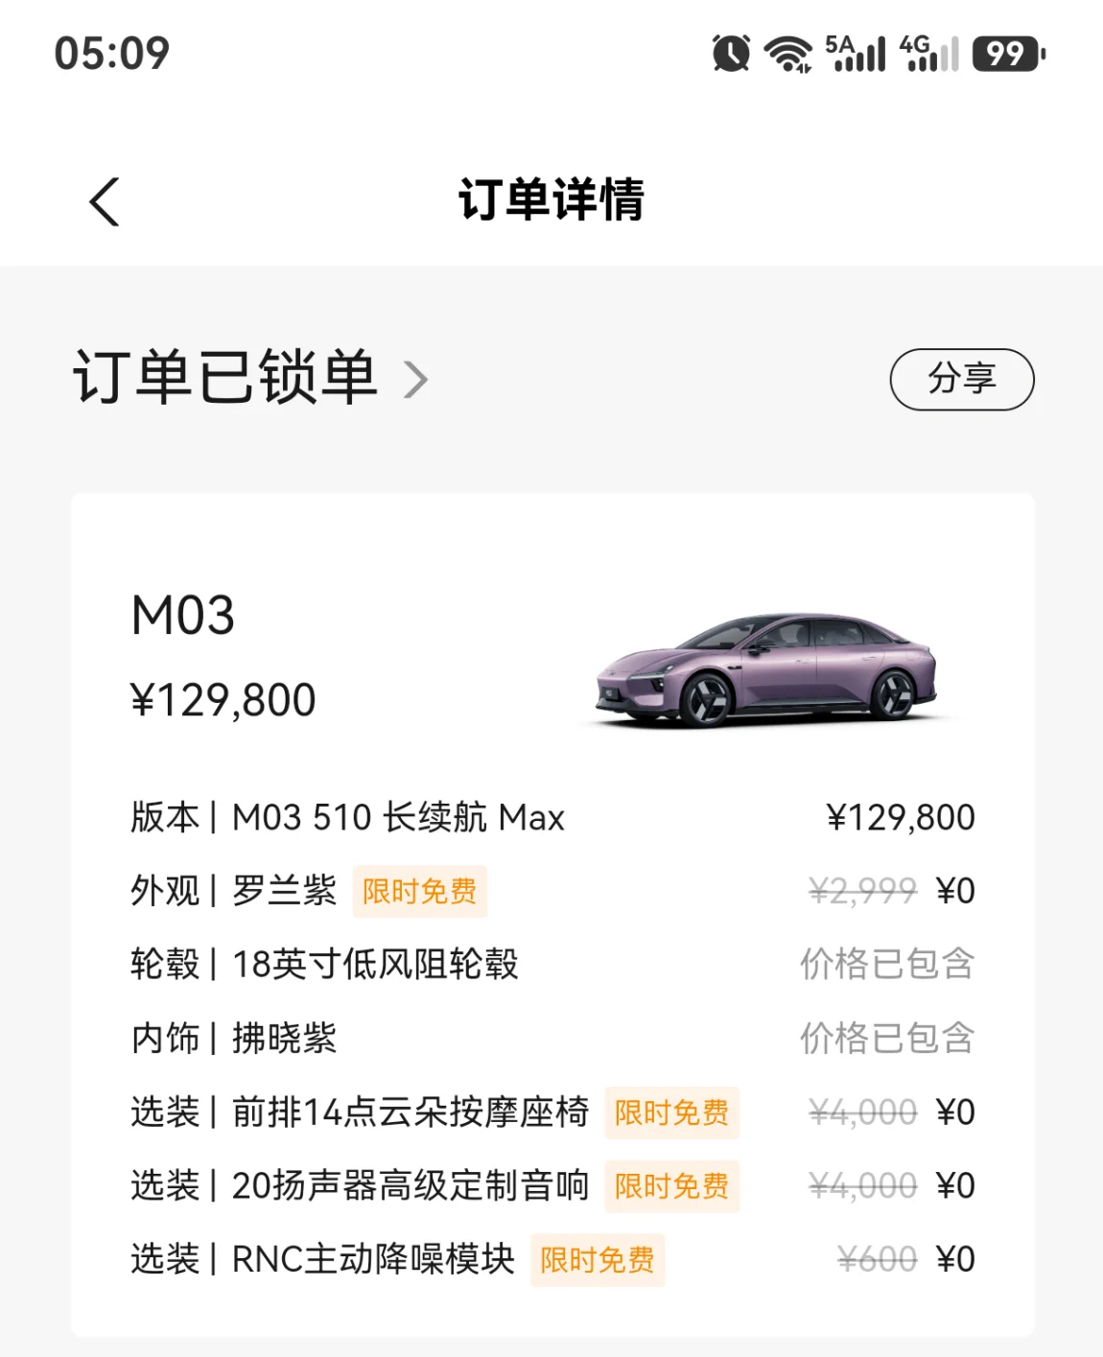Open the 订单已锁单 status heading
The width and height of the screenshot is (1103, 1357).
coord(225,377)
